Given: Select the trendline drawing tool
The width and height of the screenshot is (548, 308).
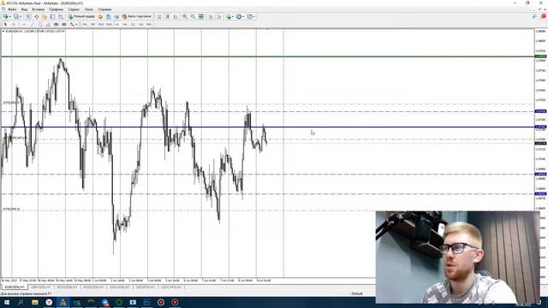Looking at the screenshot, I should tap(33, 25).
